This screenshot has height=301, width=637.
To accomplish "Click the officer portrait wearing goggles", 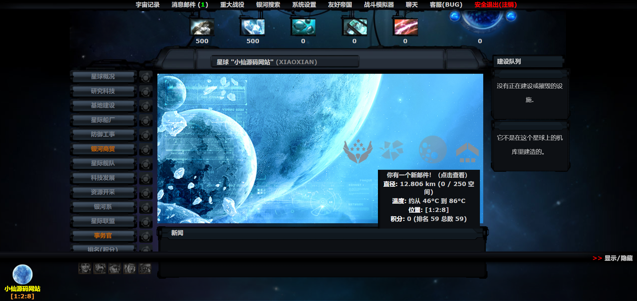I will tap(145, 268).
